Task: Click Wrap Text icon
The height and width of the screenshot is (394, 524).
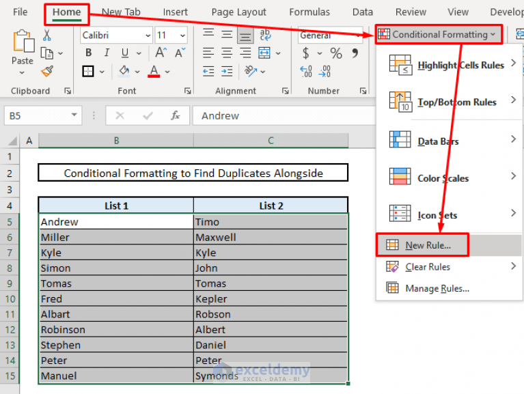Action: pos(265,35)
